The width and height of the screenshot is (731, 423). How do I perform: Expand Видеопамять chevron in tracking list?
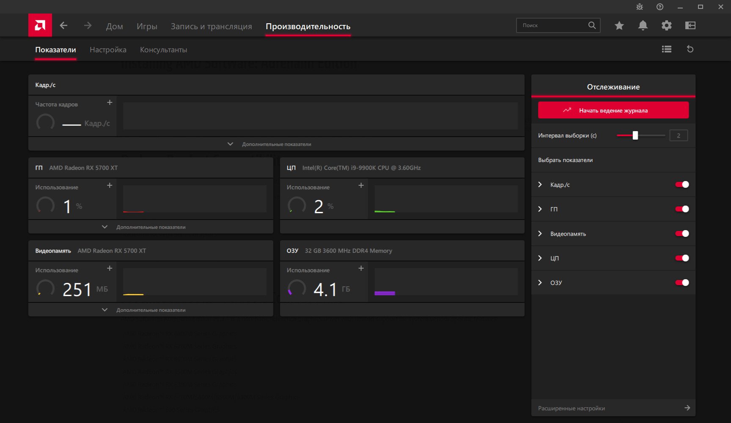[540, 233]
